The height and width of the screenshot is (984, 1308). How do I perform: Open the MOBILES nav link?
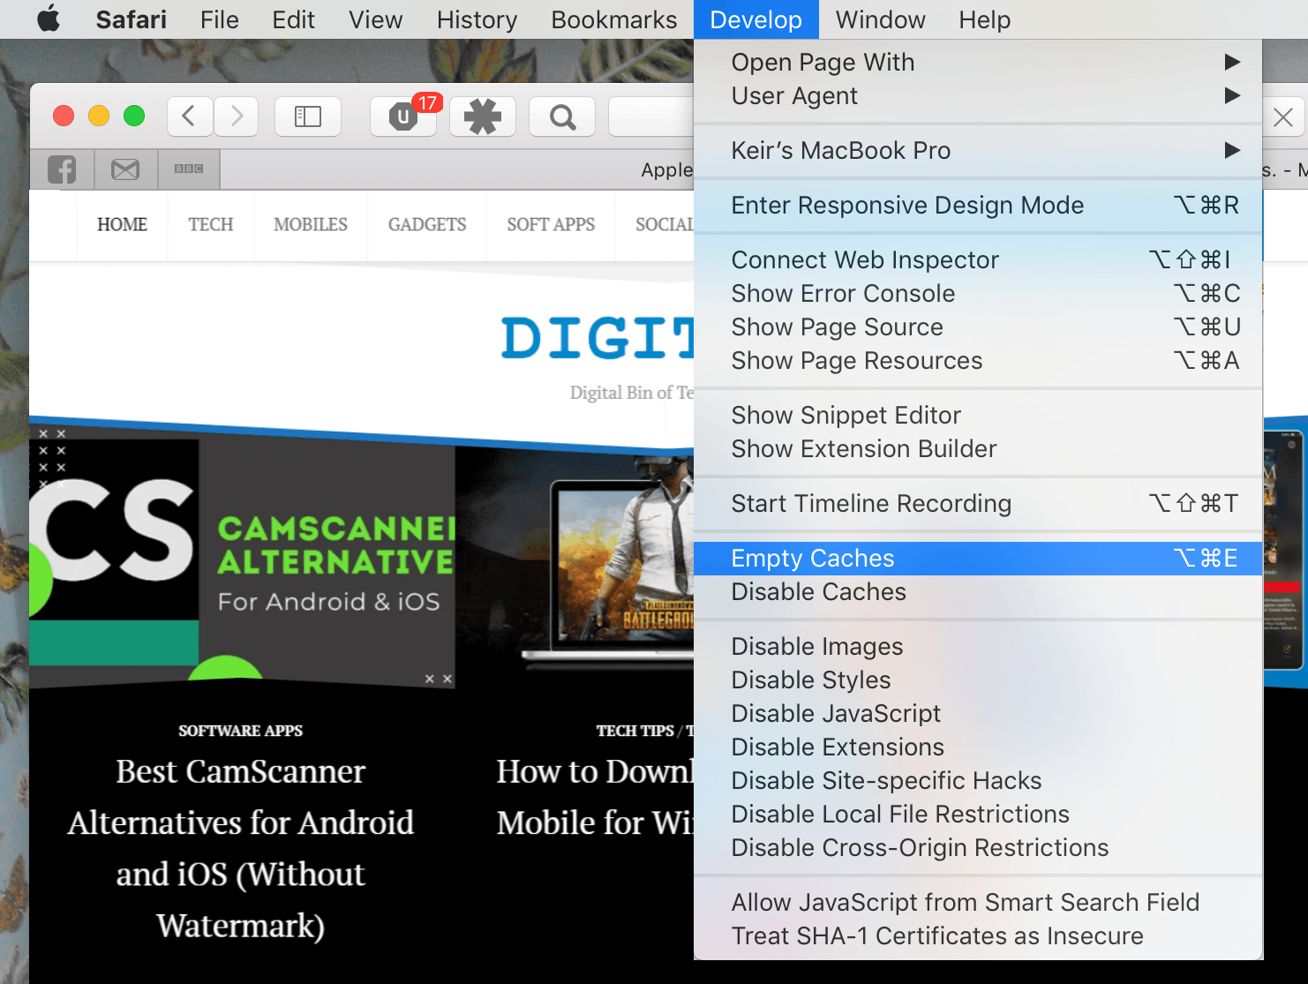tap(311, 225)
